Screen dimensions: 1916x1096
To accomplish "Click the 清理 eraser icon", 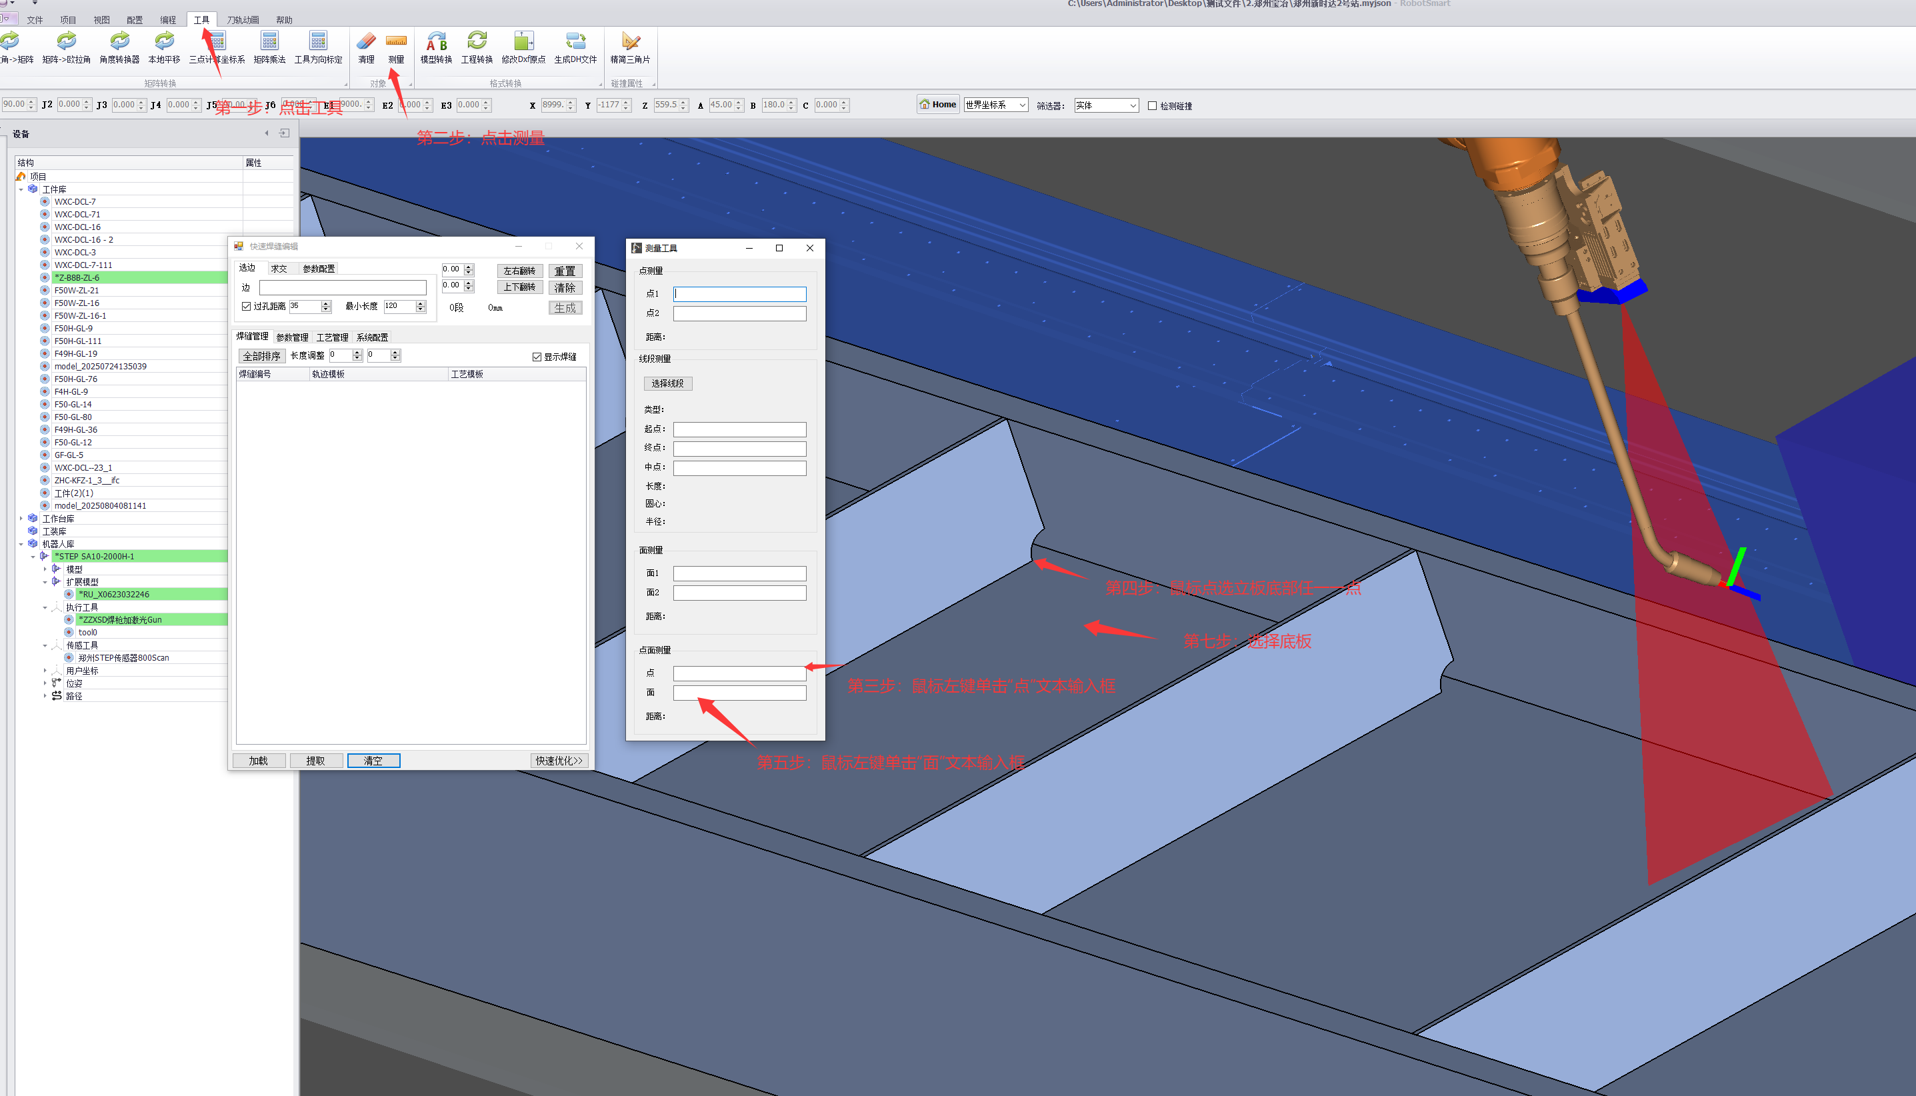I will (366, 42).
